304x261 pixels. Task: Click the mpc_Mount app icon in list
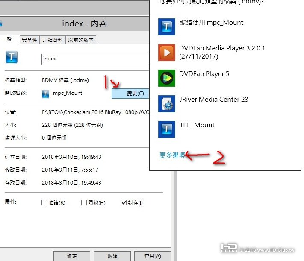point(167,27)
